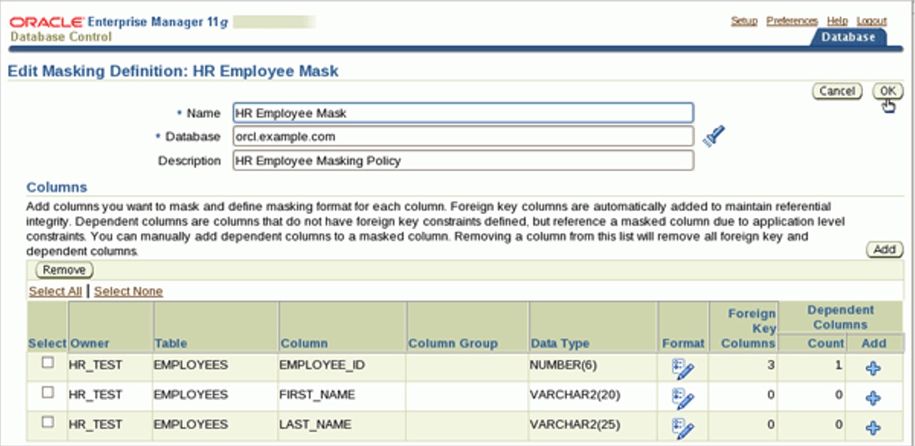Open the database search flashlight icon
The width and height of the screenshot is (915, 446).
coord(714,136)
